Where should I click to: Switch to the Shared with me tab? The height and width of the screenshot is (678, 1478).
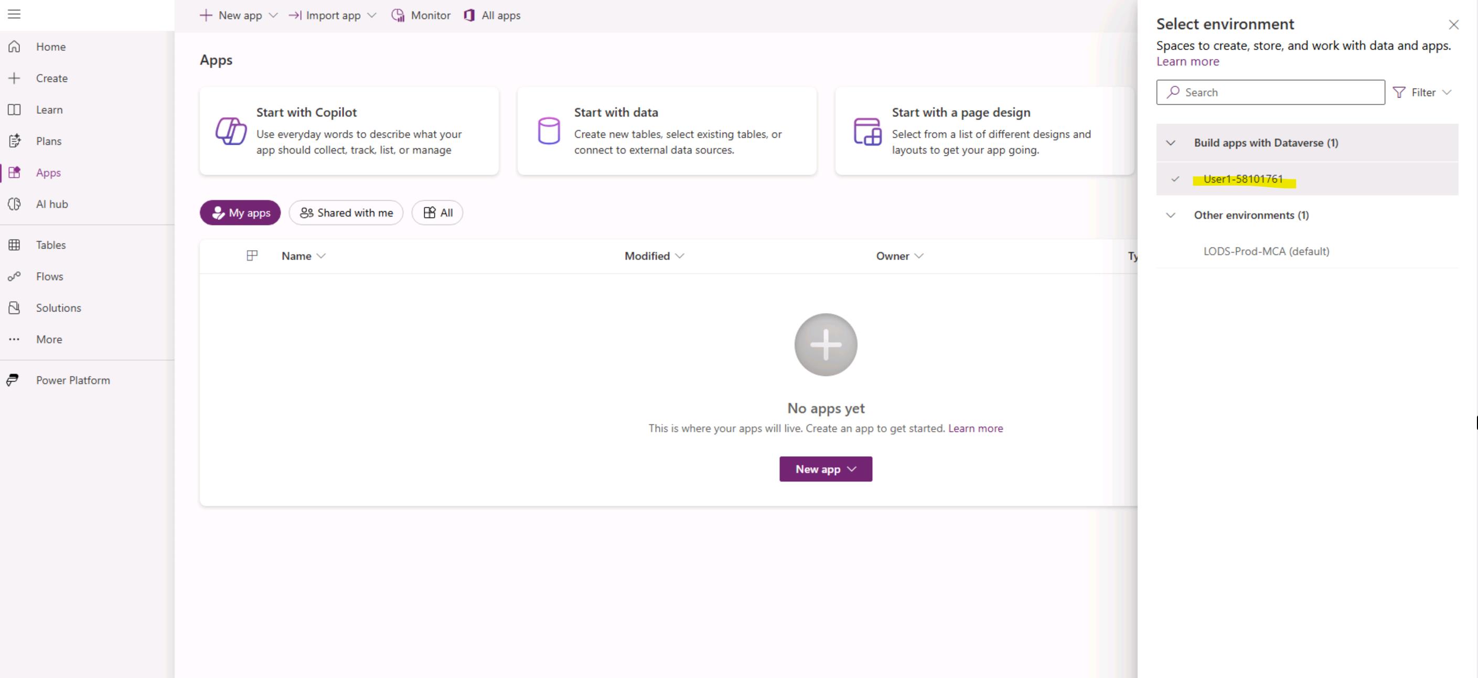(346, 213)
